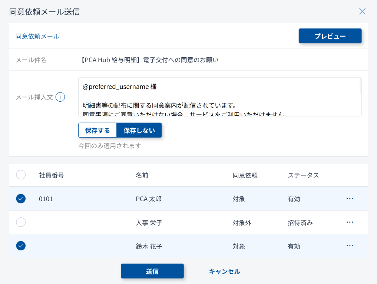Open the more options menu for PCA 太郎
The image size is (377, 284).
350,199
